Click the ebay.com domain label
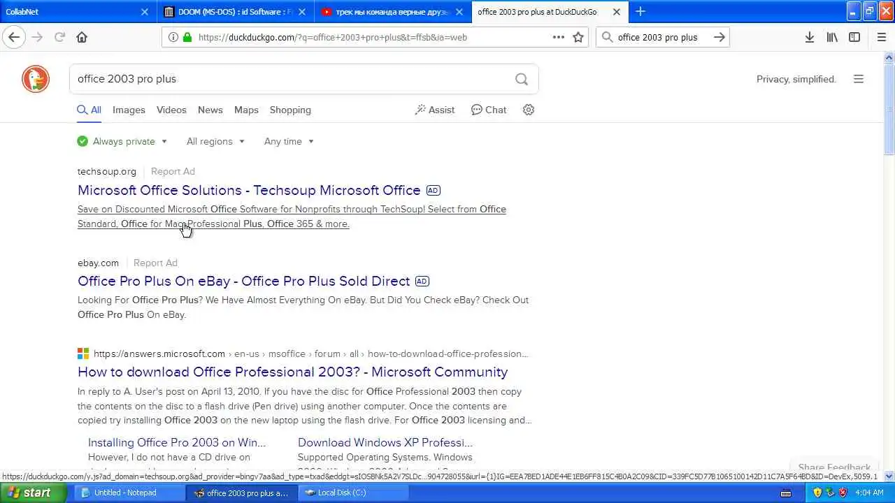 tap(98, 263)
